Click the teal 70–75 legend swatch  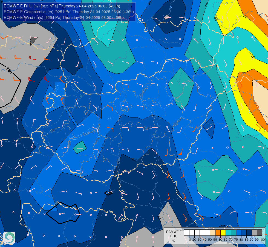[x=234, y=233]
